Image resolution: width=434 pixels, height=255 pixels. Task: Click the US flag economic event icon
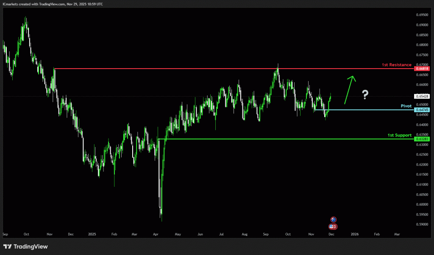(x=333, y=227)
